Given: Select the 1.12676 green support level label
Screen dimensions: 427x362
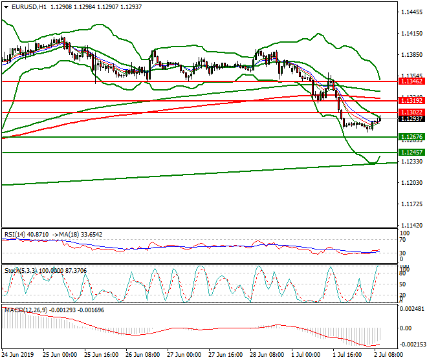Looking at the screenshot, I should pyautogui.click(x=411, y=137).
